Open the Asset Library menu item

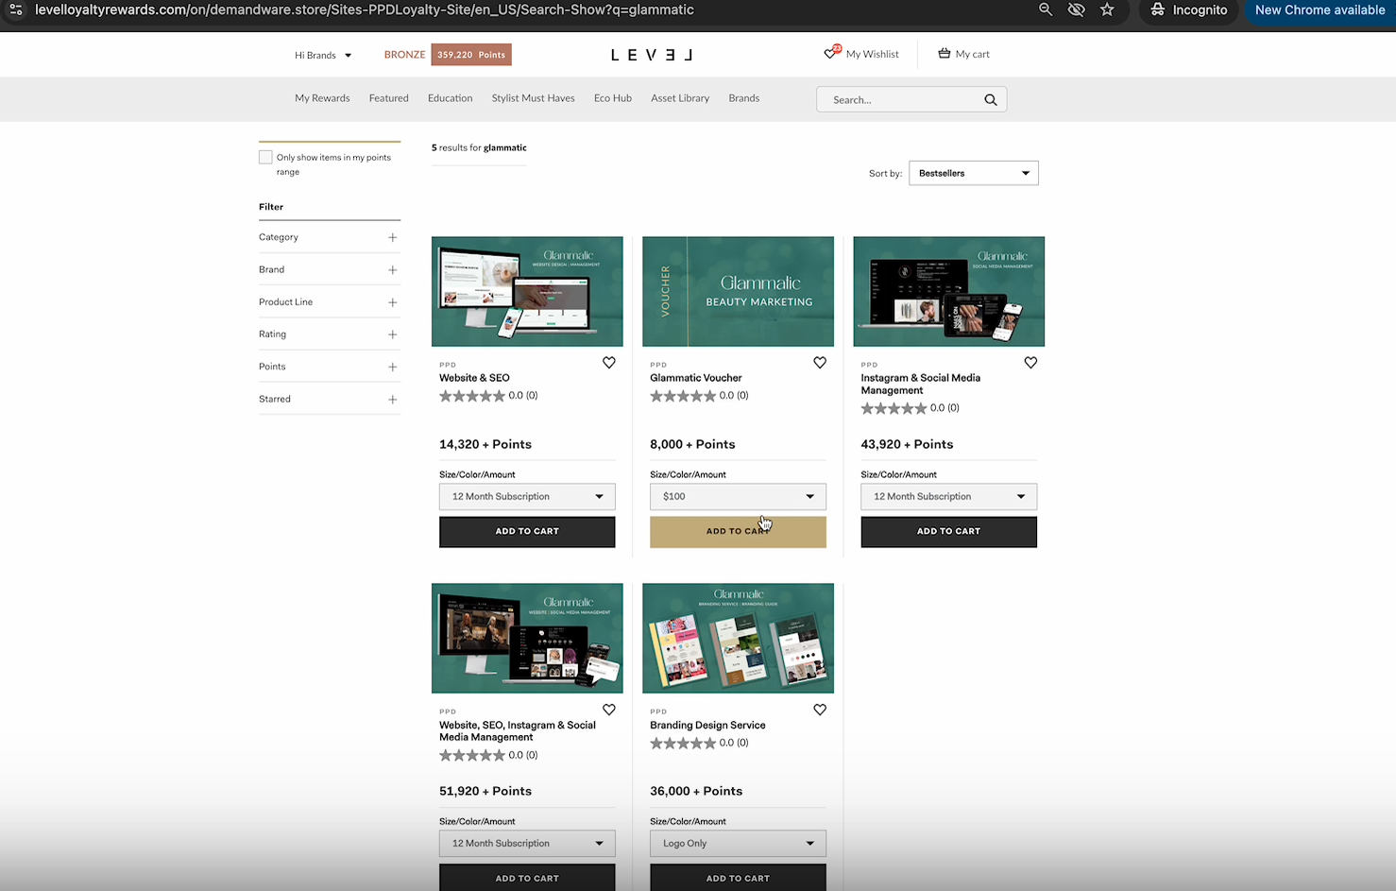(679, 98)
